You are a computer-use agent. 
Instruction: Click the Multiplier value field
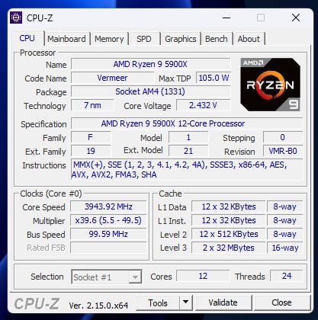(x=108, y=220)
